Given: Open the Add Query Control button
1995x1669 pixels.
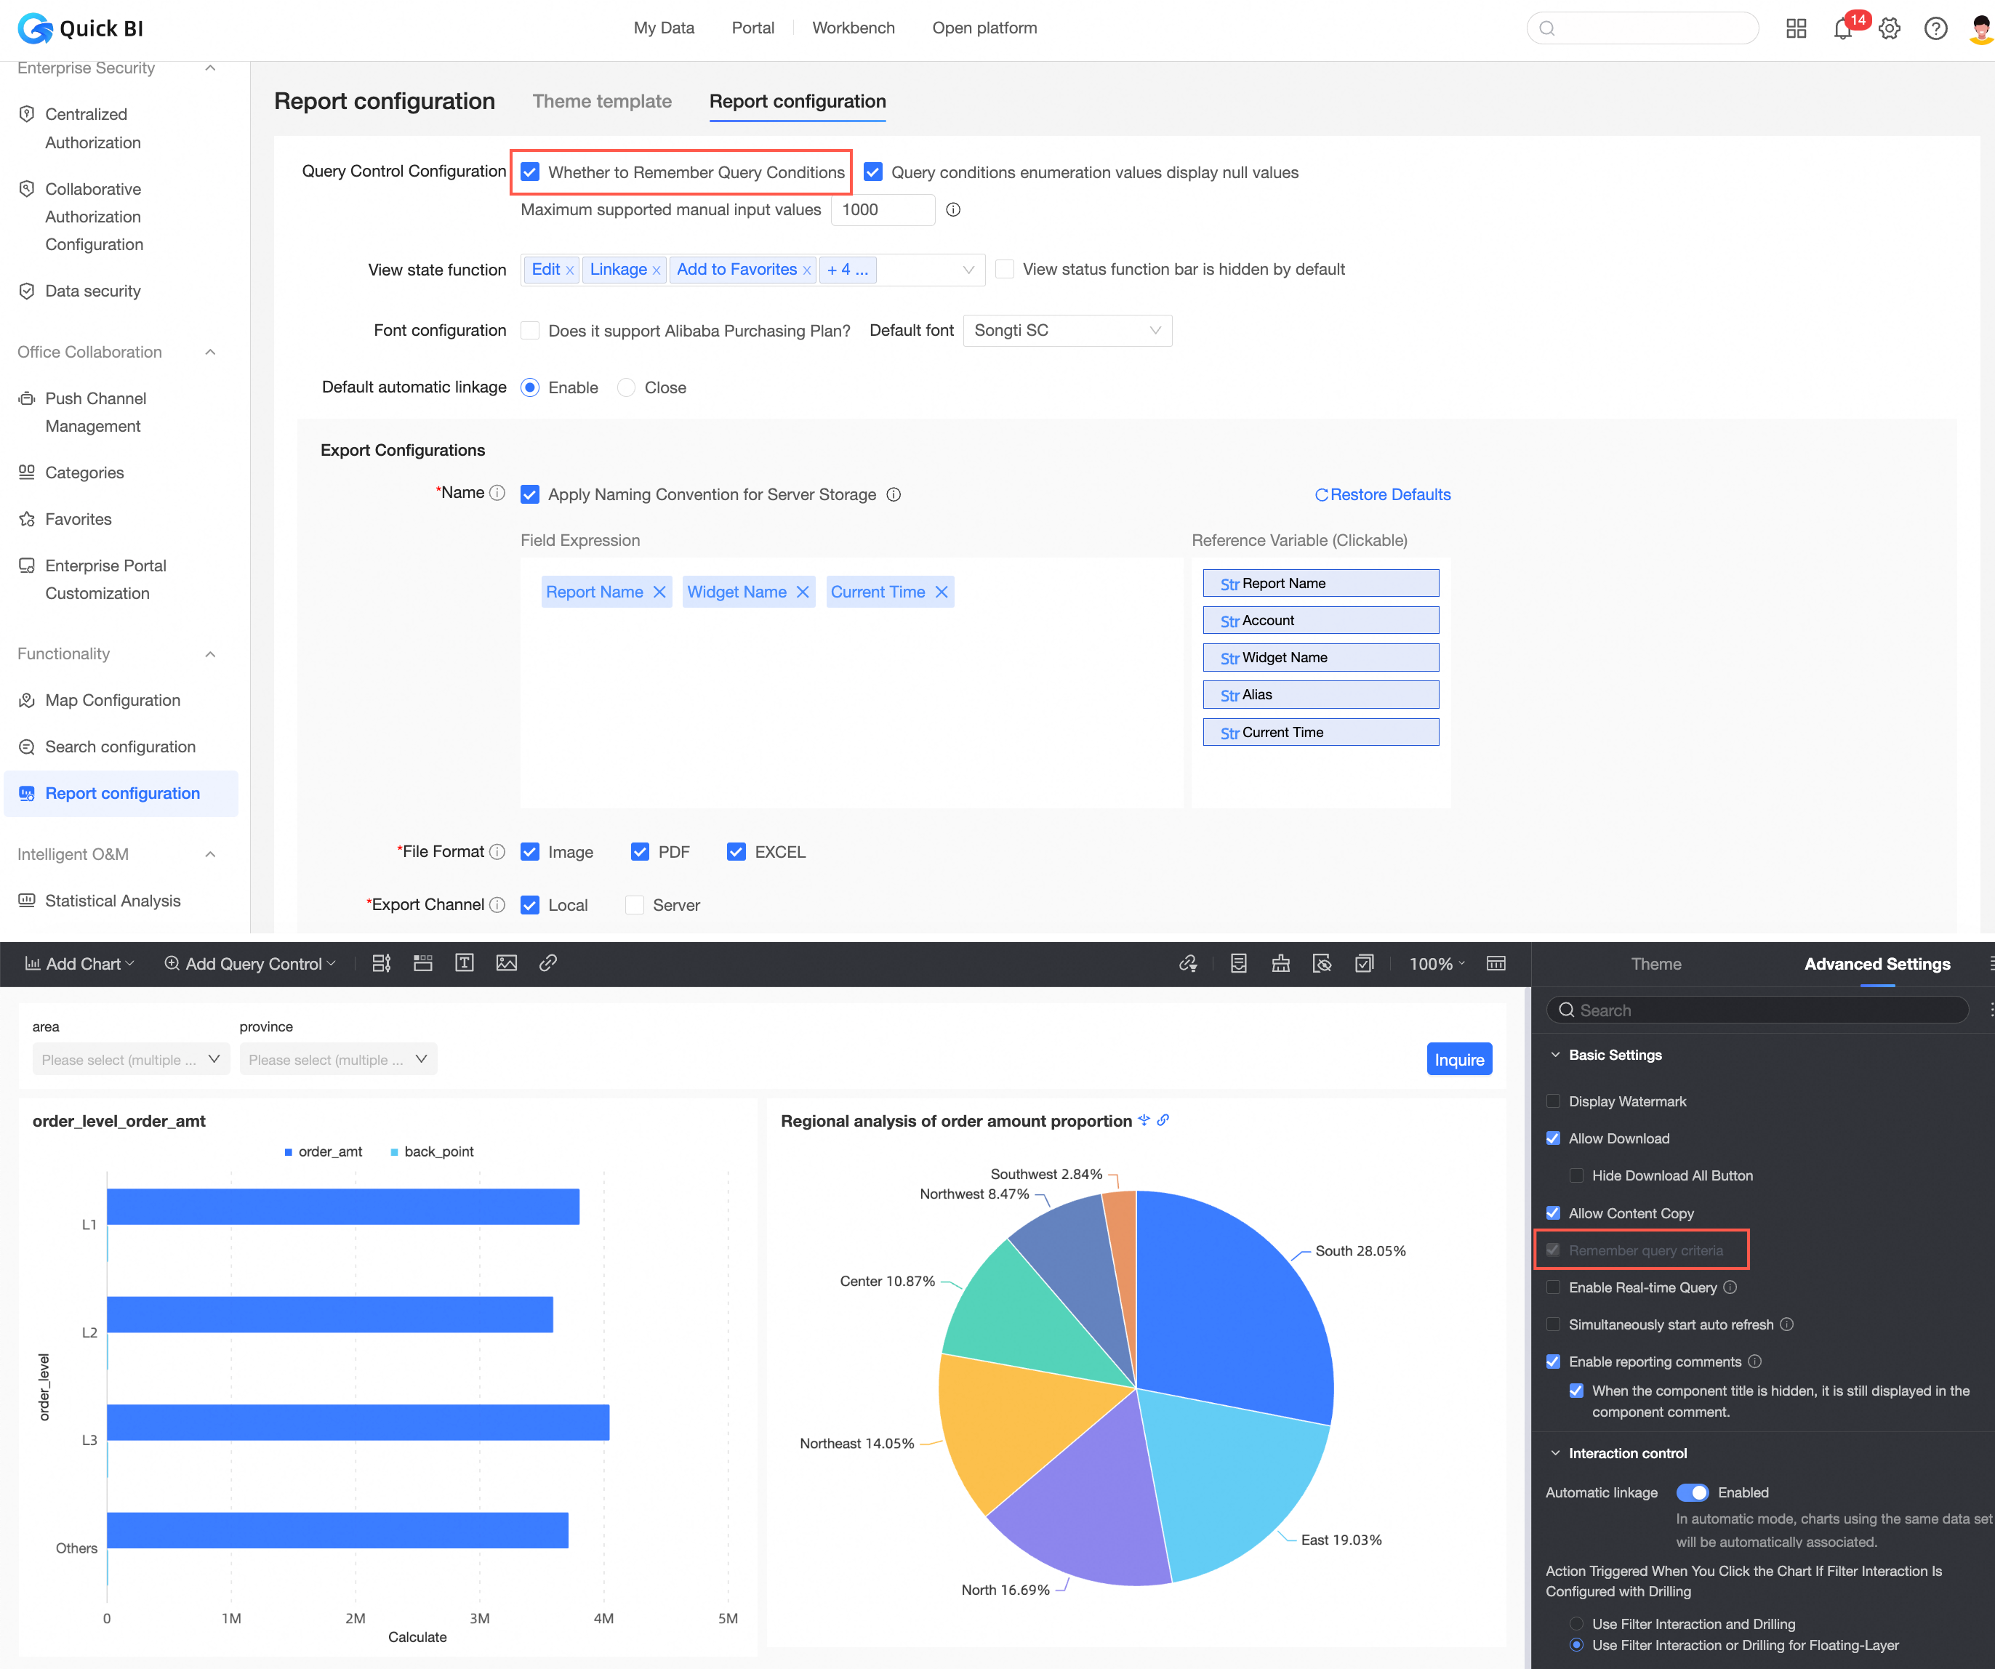Looking at the screenshot, I should [x=251, y=963].
